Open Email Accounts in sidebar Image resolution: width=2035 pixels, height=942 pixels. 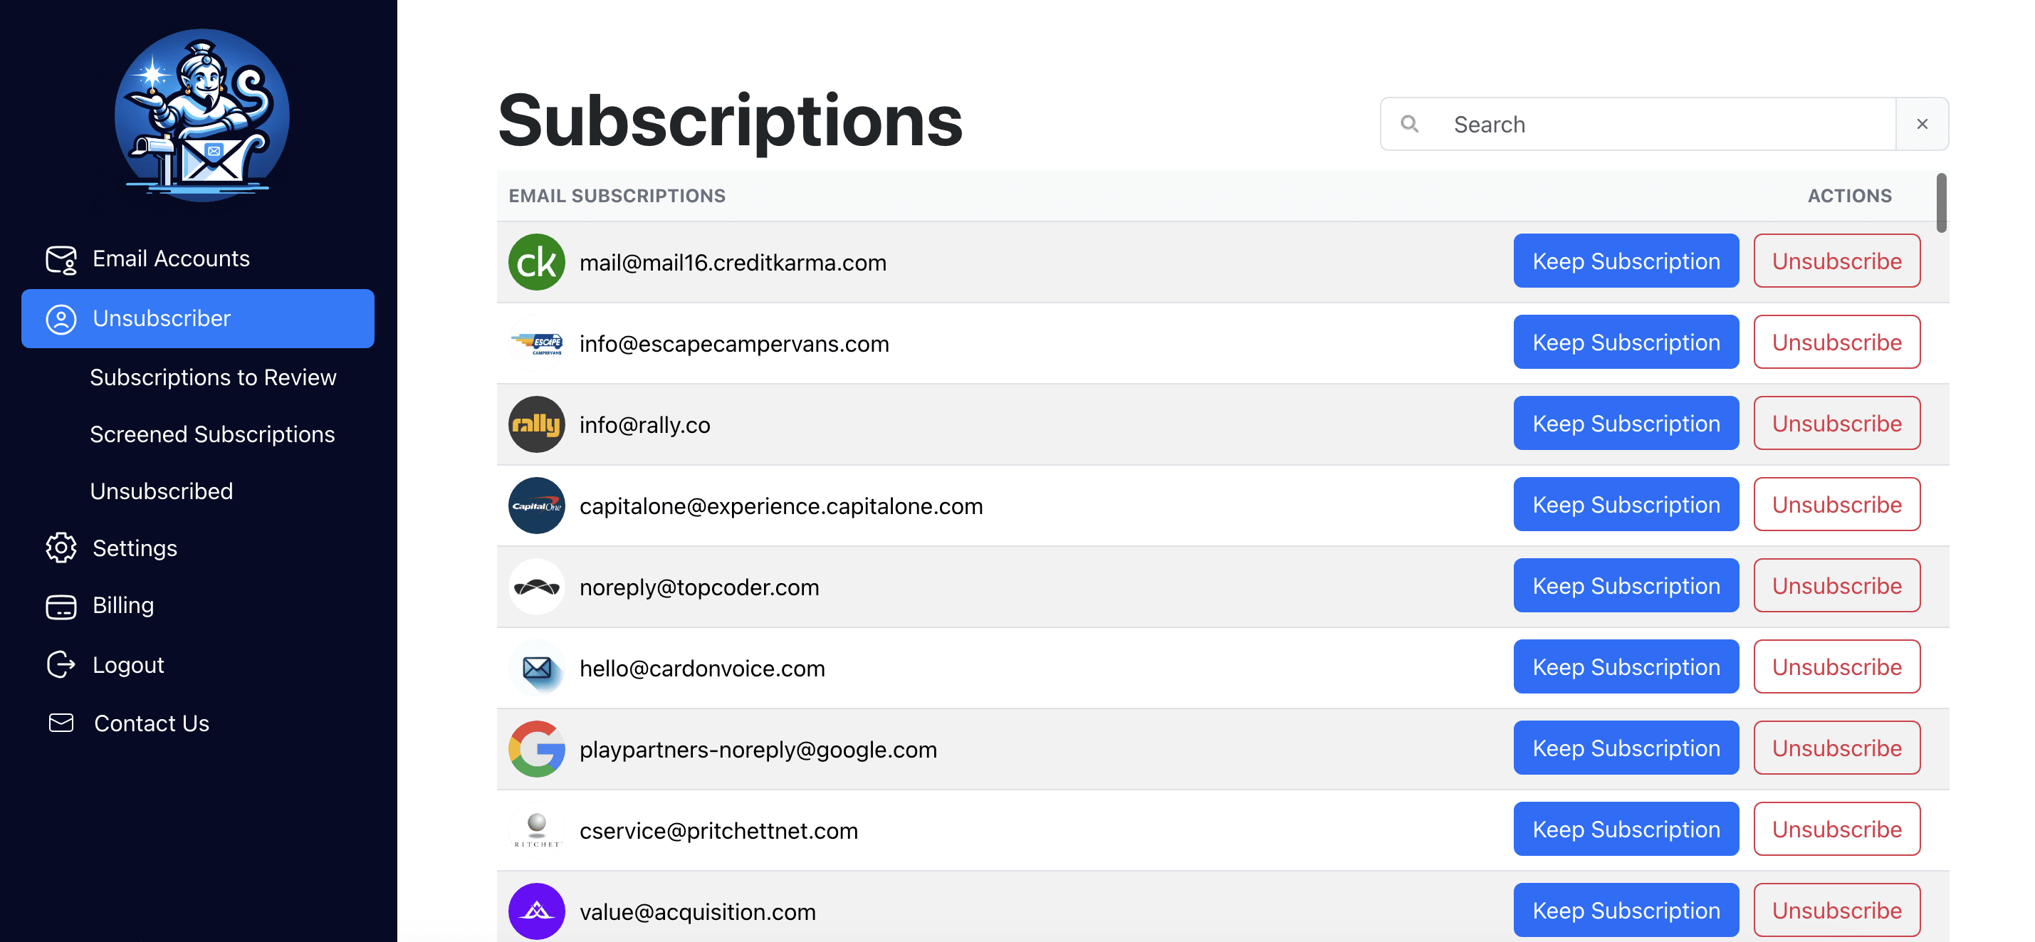pos(171,258)
